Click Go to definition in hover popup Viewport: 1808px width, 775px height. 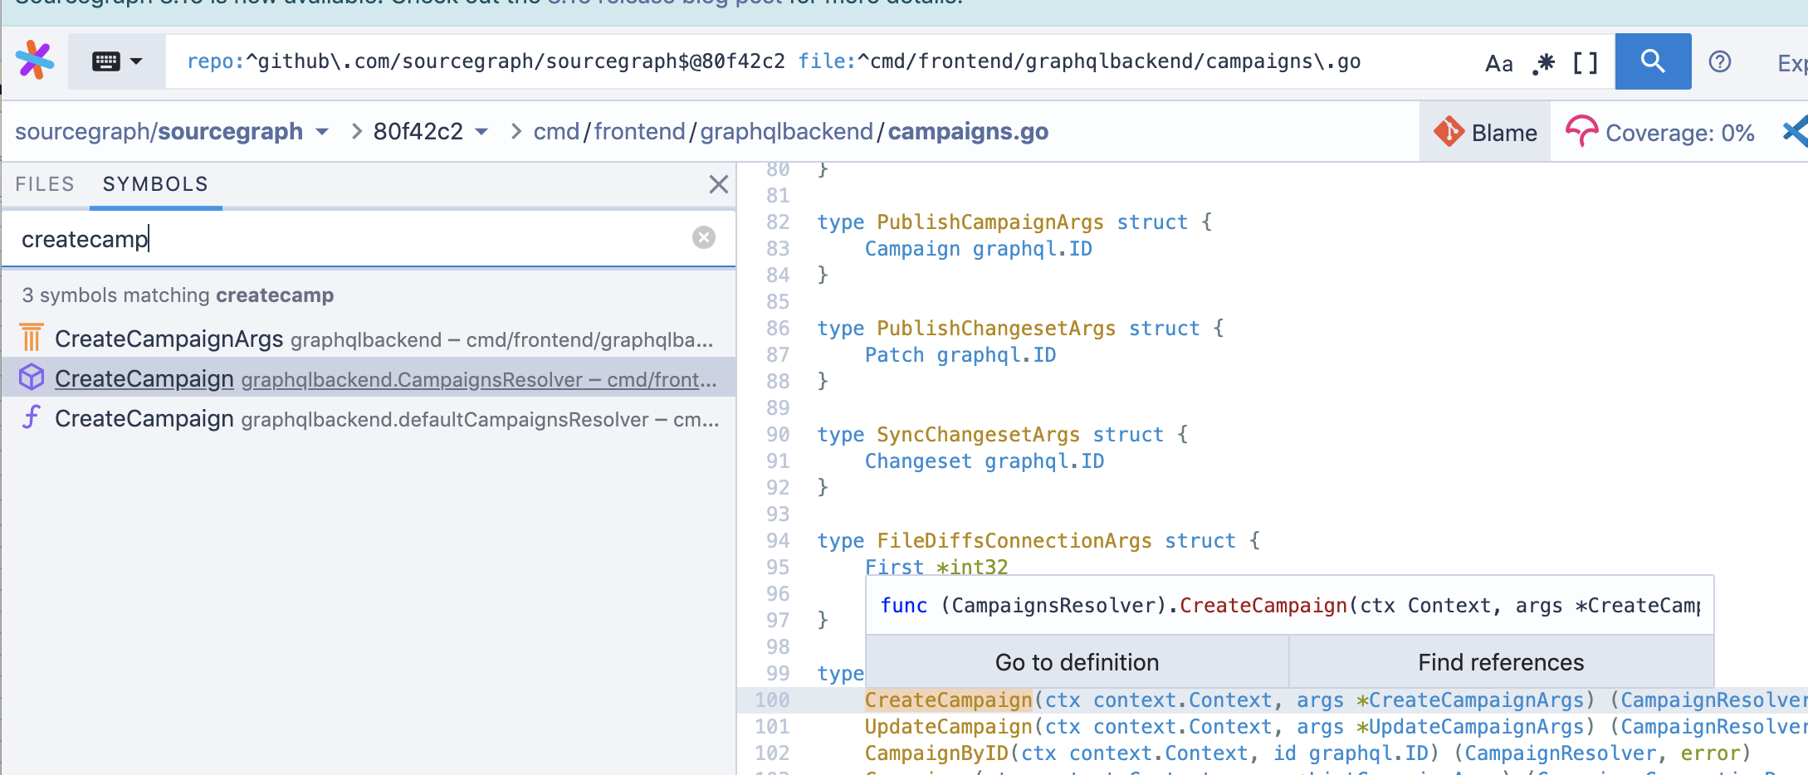pyautogui.click(x=1077, y=662)
